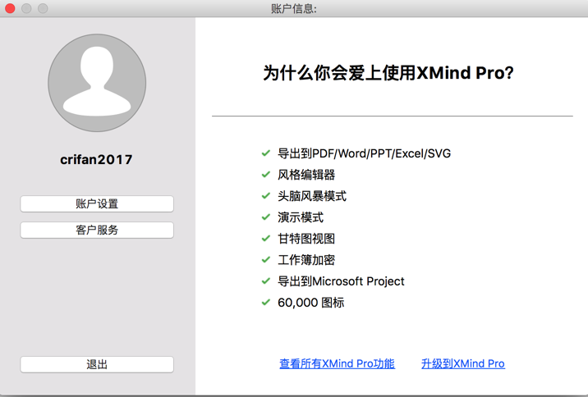The width and height of the screenshot is (588, 397).
Task: Click feature text 演示模式
Action: (301, 217)
